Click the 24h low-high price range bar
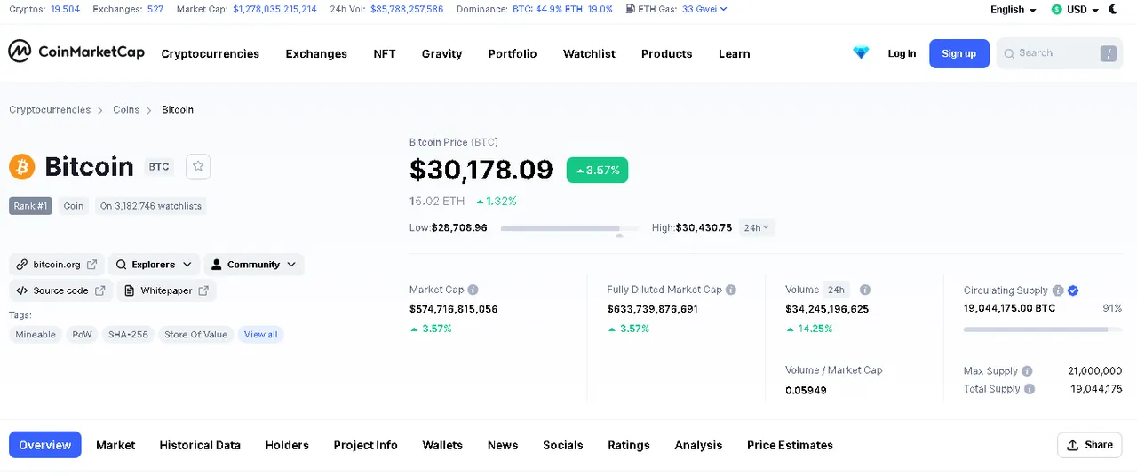This screenshot has height=476, width=1137. tap(569, 228)
